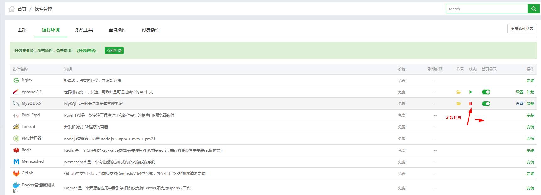Install GitLab via 安装 link
Image resolution: width=541 pixels, height=195 pixels.
tap(530, 174)
